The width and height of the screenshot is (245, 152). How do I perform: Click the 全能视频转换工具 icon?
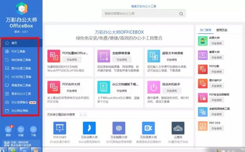coord(203,112)
